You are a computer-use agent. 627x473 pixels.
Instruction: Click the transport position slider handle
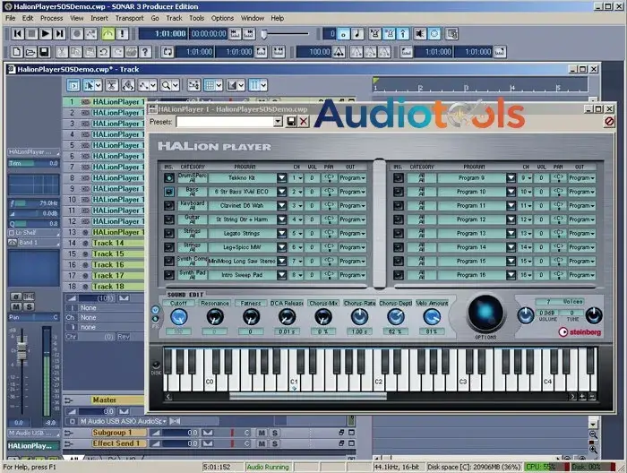click(264, 34)
